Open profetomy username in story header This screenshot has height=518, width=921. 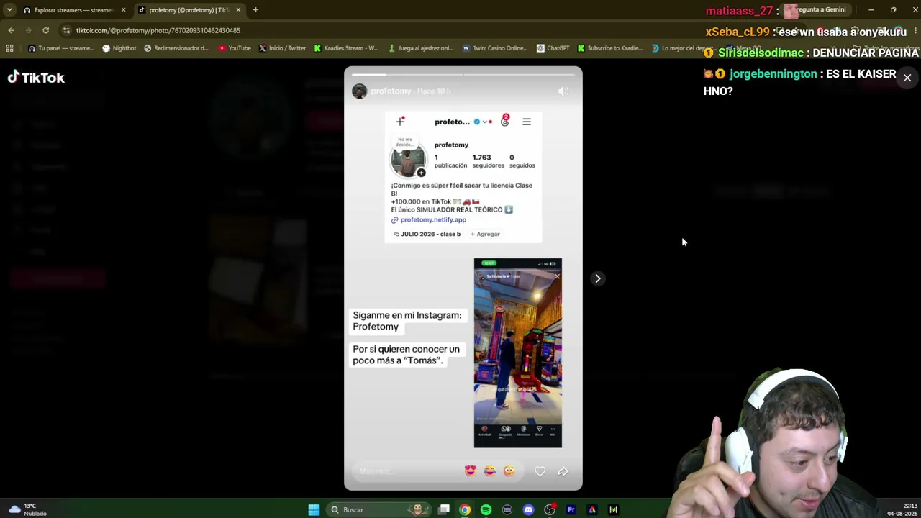pos(391,91)
